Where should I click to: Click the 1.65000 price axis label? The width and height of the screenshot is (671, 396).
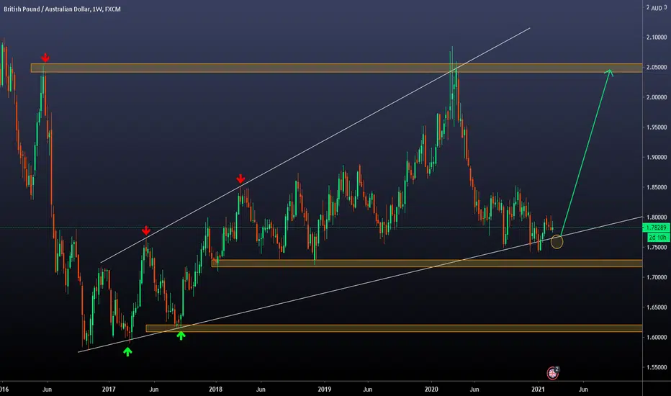[657, 307]
